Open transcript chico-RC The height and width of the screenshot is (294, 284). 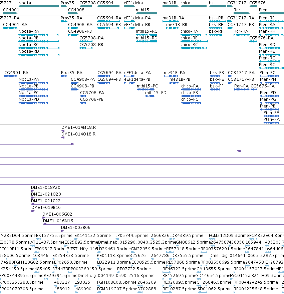click(x=189, y=45)
